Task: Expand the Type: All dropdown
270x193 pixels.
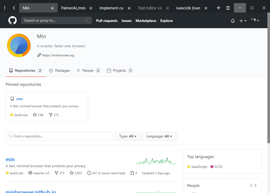Action: coord(128,136)
